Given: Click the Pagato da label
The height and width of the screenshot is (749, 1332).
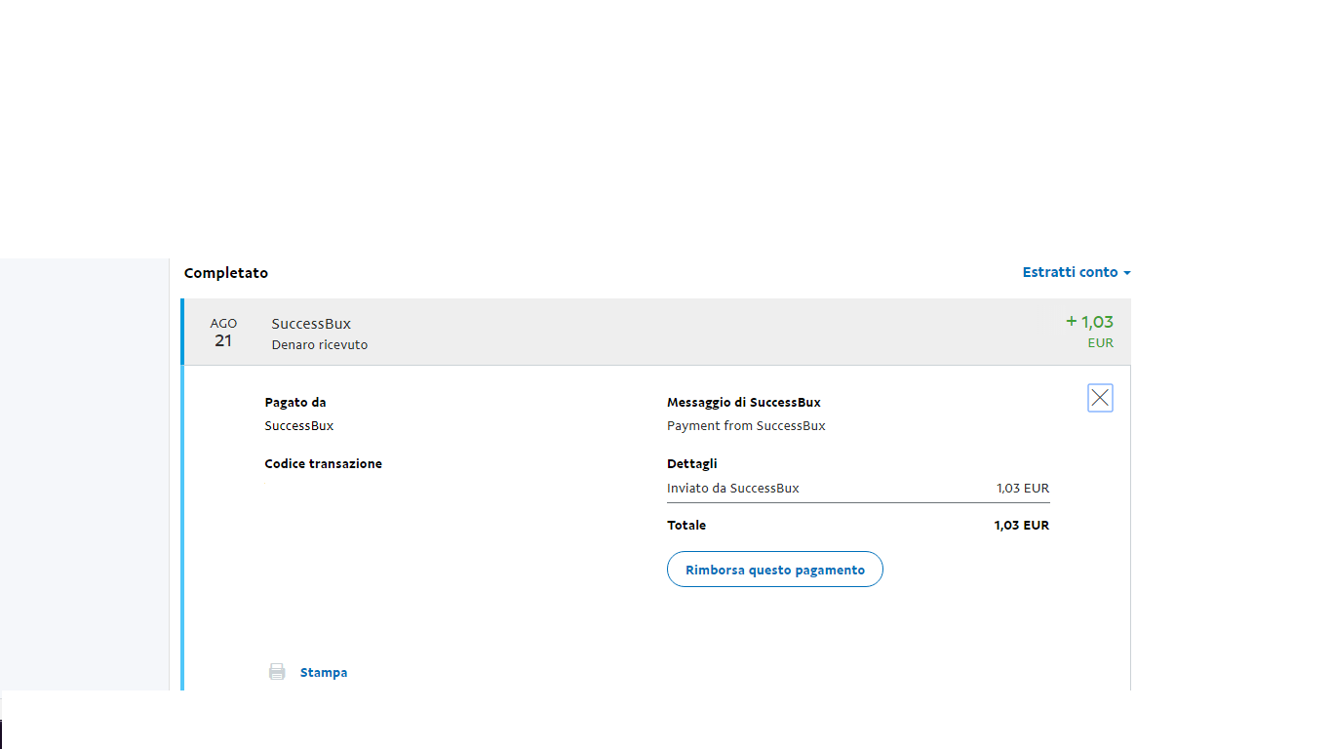Looking at the screenshot, I should click(295, 403).
